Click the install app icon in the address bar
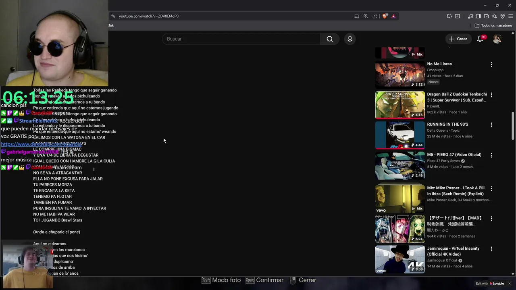Viewport: 516px width, 290px height. [356, 16]
